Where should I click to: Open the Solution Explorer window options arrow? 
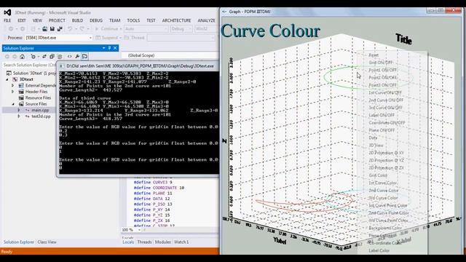[103, 48]
